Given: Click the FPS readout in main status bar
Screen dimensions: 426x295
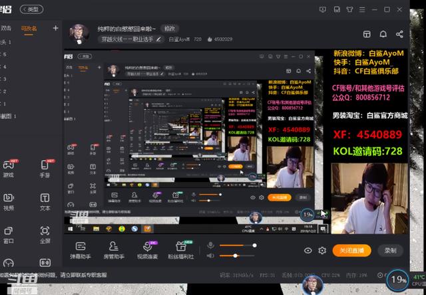Looking at the screenshot, I should [x=268, y=275].
